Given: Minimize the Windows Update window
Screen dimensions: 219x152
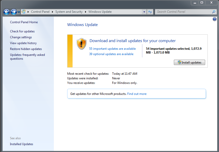Looking at the screenshot, I should [x=195, y=3].
